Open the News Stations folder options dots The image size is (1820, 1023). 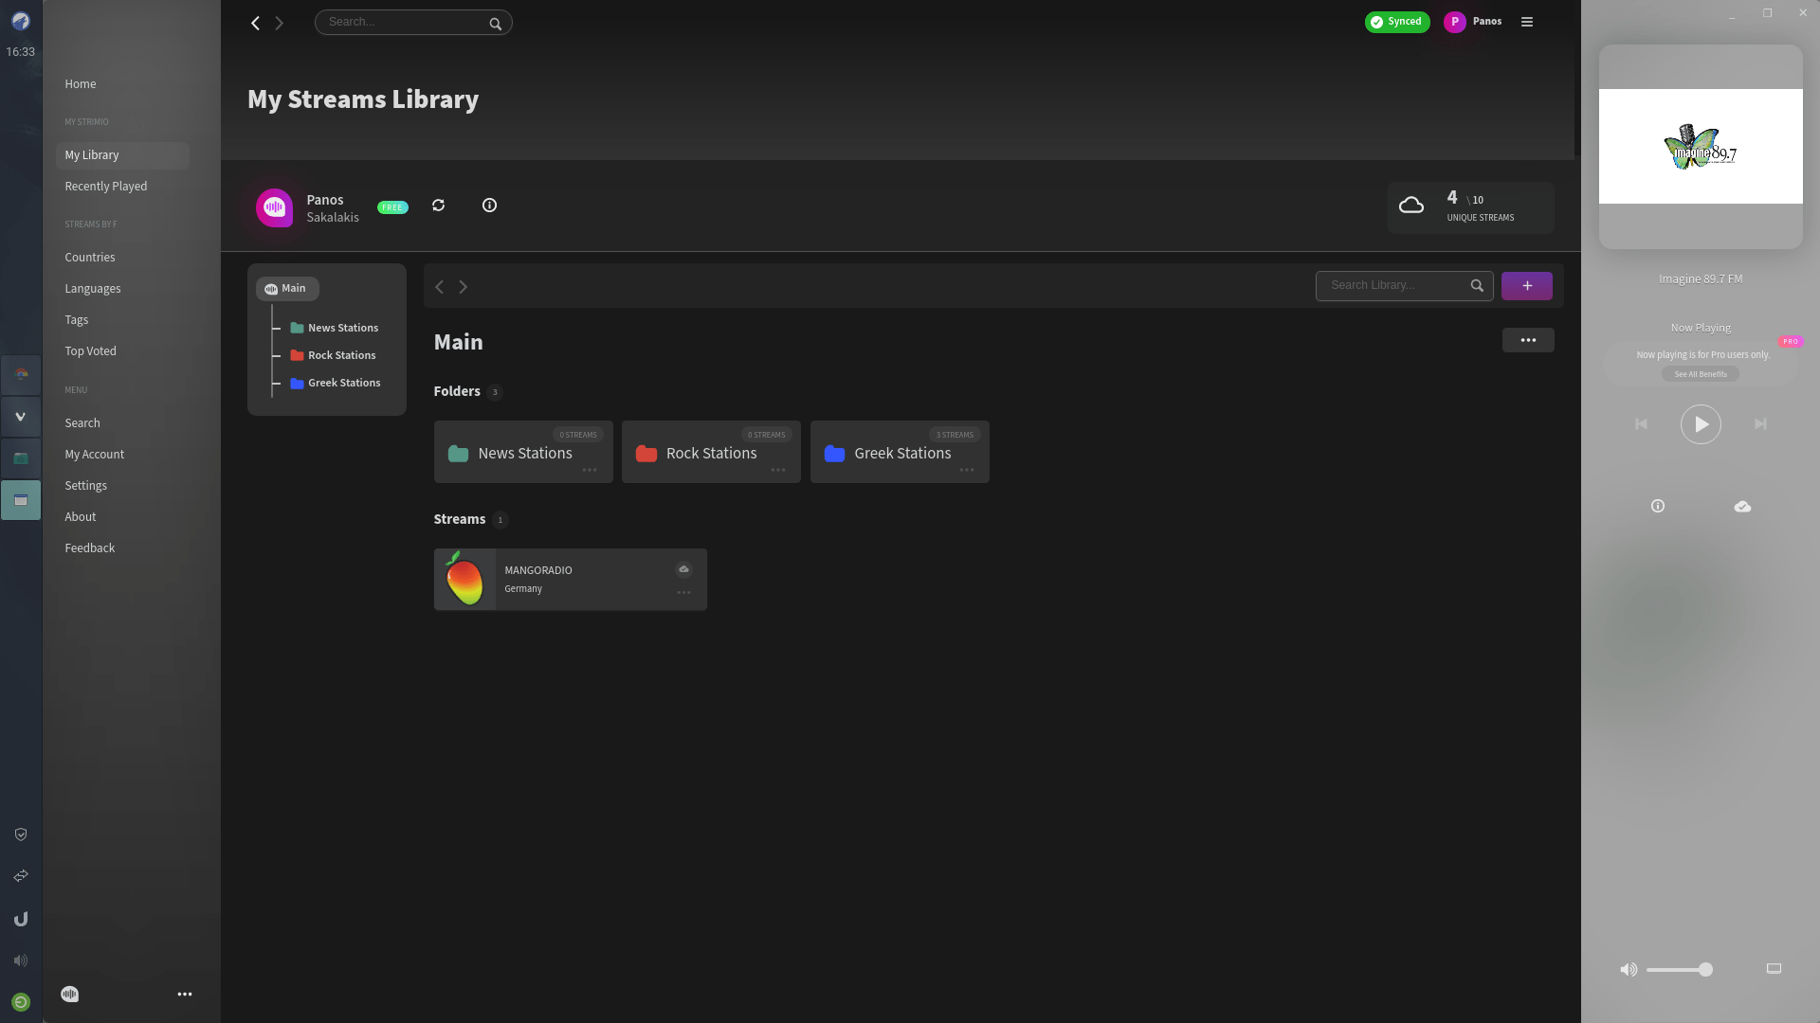[590, 470]
